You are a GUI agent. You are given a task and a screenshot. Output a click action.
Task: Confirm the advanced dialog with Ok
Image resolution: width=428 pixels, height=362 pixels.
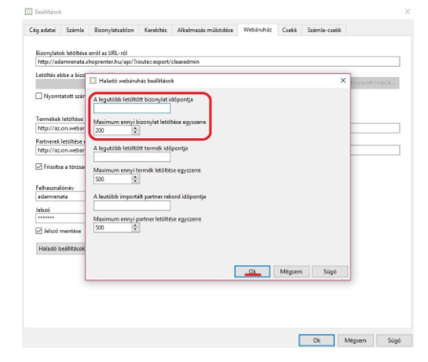click(252, 272)
